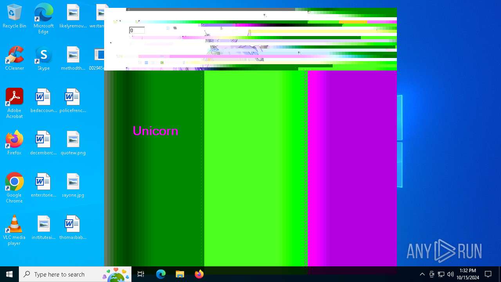Image resolution: width=501 pixels, height=282 pixels.
Task: Select the Google Chrome desktop shortcut
Action: [14, 188]
